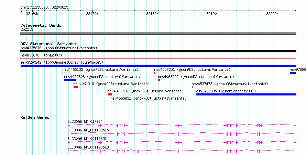Screen dimensions: 306x155
Task: Click the 2p22.3 cytogenetic band bar
Action: [x=158, y=33]
